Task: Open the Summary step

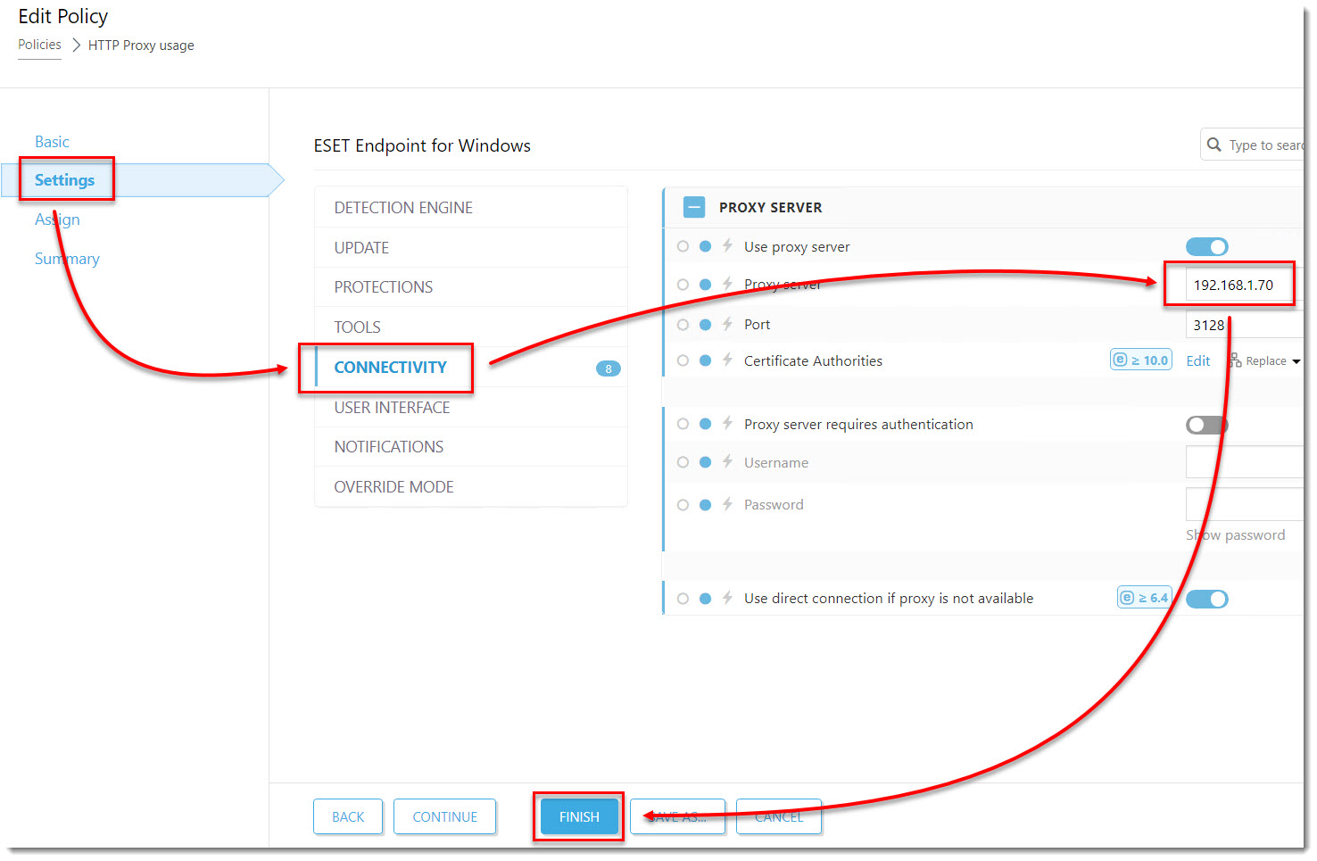Action: pos(67,259)
